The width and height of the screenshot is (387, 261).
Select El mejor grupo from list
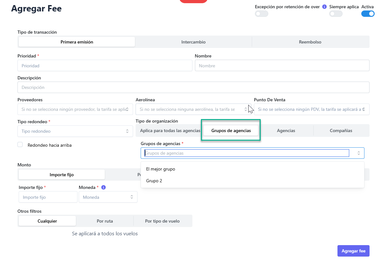coord(161,169)
